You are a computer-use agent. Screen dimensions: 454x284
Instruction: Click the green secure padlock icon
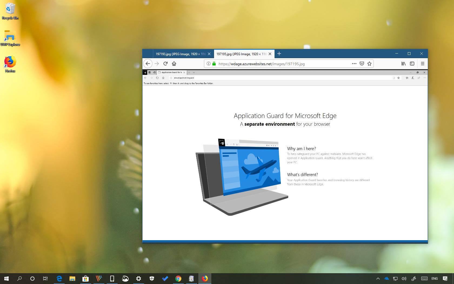click(214, 64)
